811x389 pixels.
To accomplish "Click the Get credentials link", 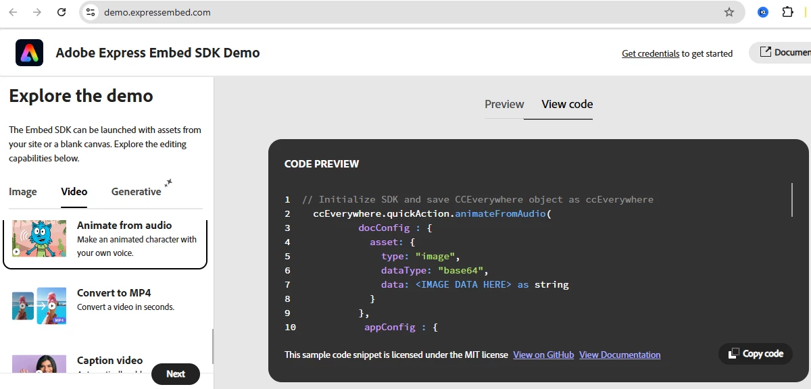I will (650, 53).
